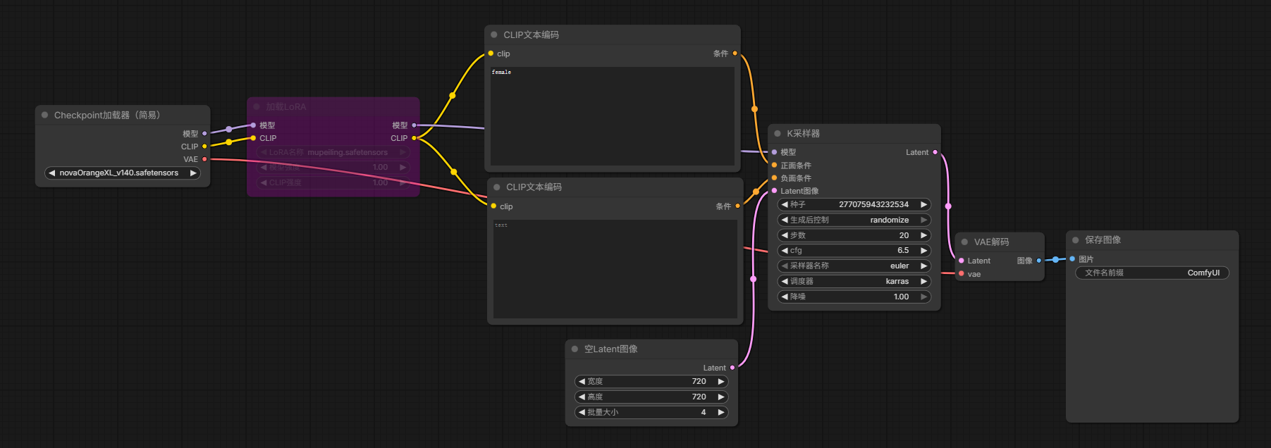Decrease 宽度 using its left arrow

[x=582, y=382]
